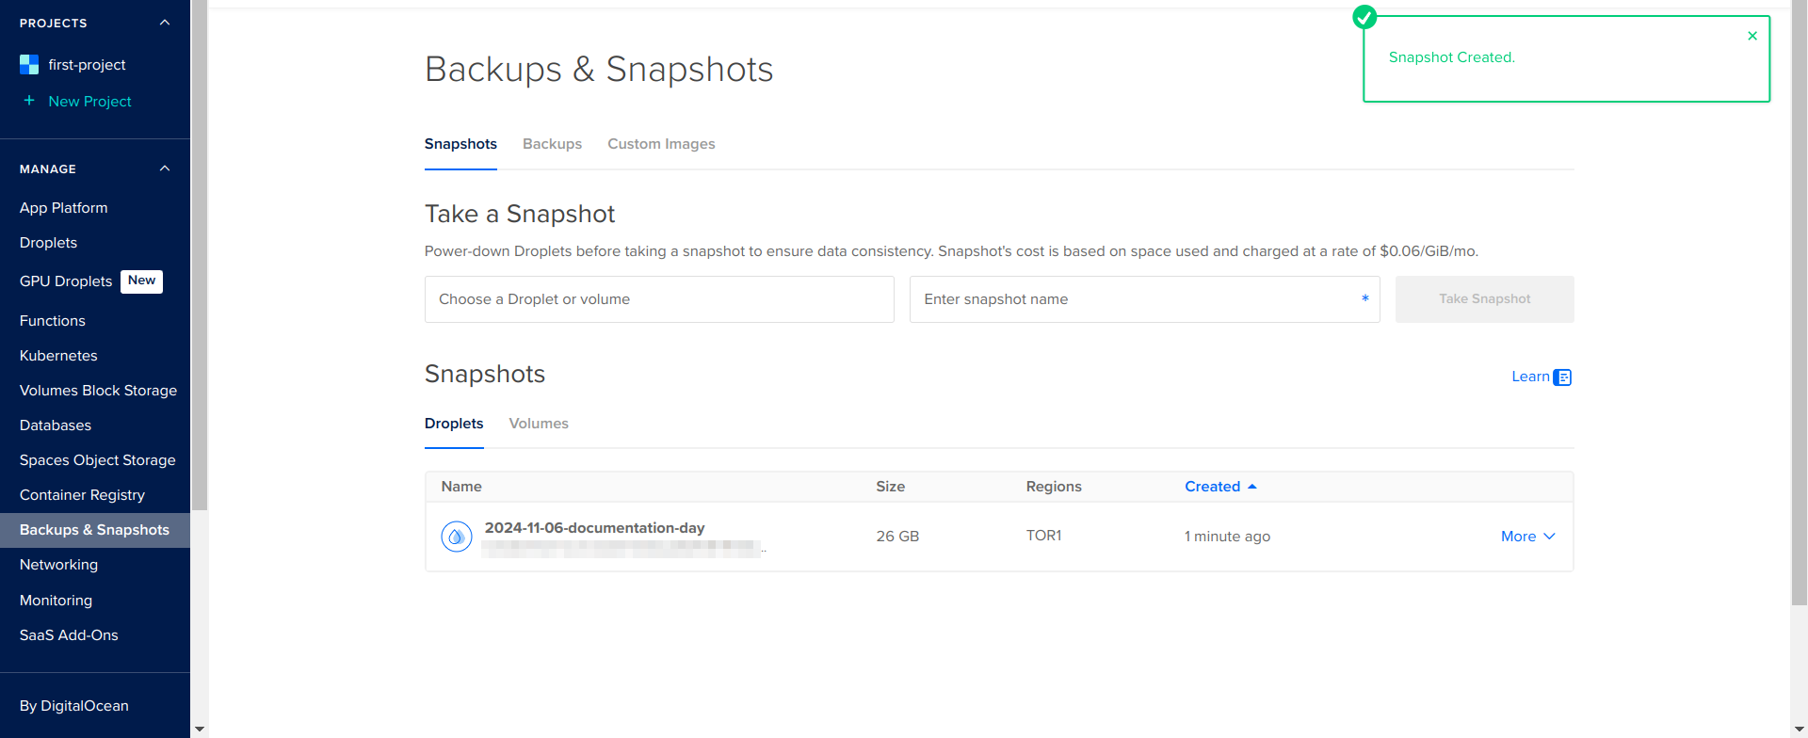Click the Name column header
1808x738 pixels.
[x=461, y=487]
